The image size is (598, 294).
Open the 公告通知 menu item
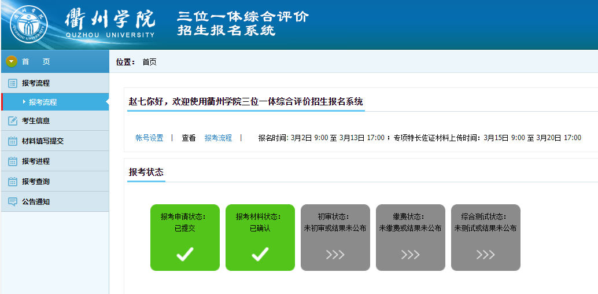pyautogui.click(x=36, y=202)
